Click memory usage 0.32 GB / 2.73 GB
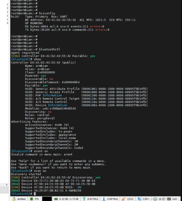Screen dimensions: 182x201 click(69, 199)
